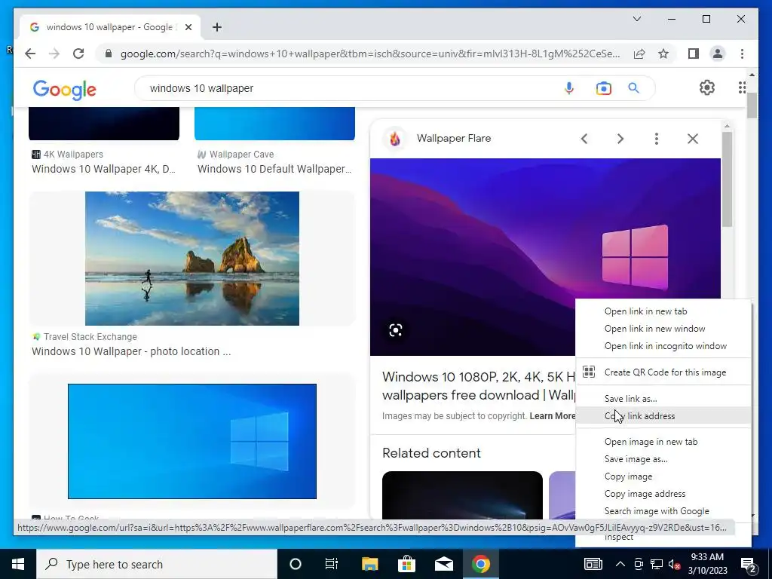Launch File Explorer from the taskbar
This screenshot has height=579, width=772.
(x=369, y=564)
